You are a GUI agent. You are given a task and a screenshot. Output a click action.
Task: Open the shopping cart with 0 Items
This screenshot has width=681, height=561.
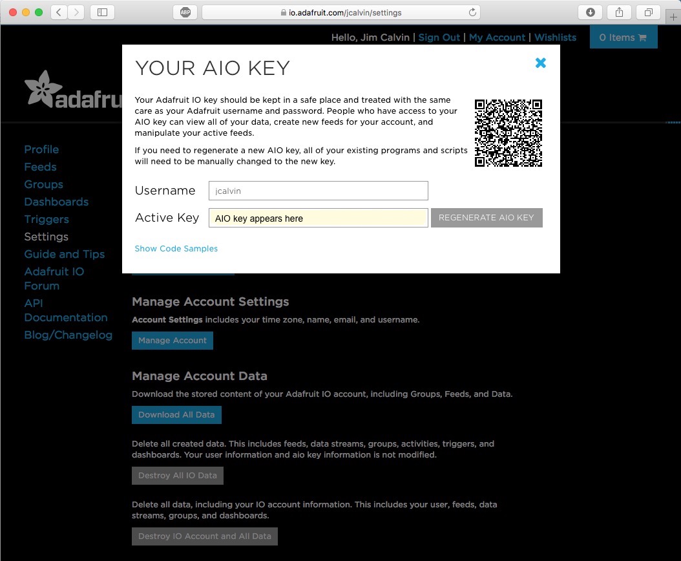pos(623,37)
